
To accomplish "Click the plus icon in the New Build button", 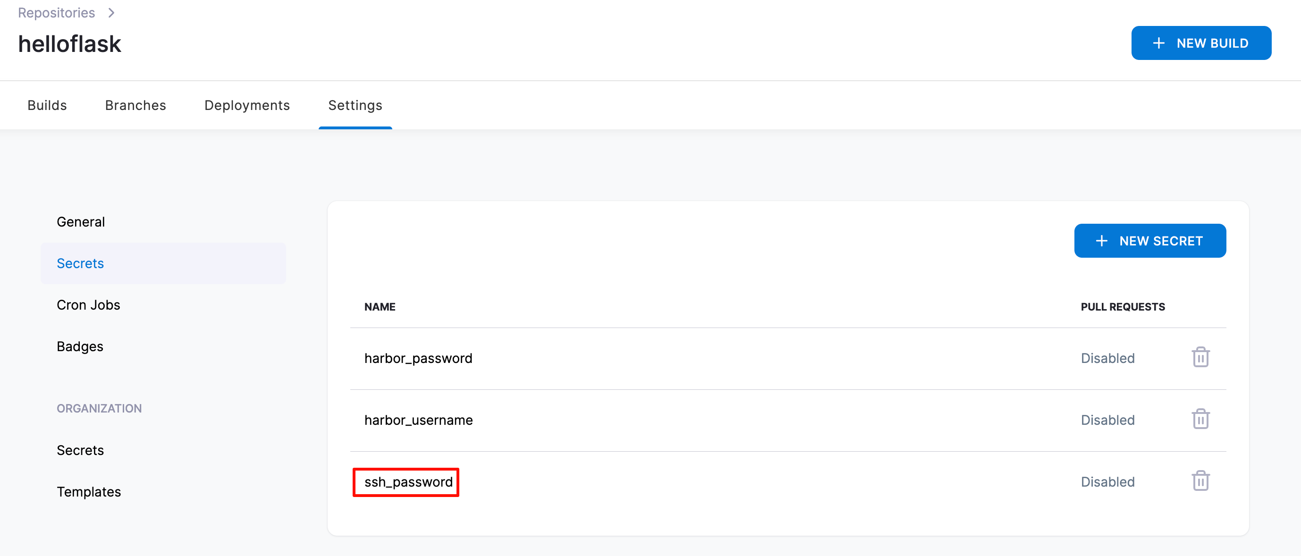I will point(1158,43).
